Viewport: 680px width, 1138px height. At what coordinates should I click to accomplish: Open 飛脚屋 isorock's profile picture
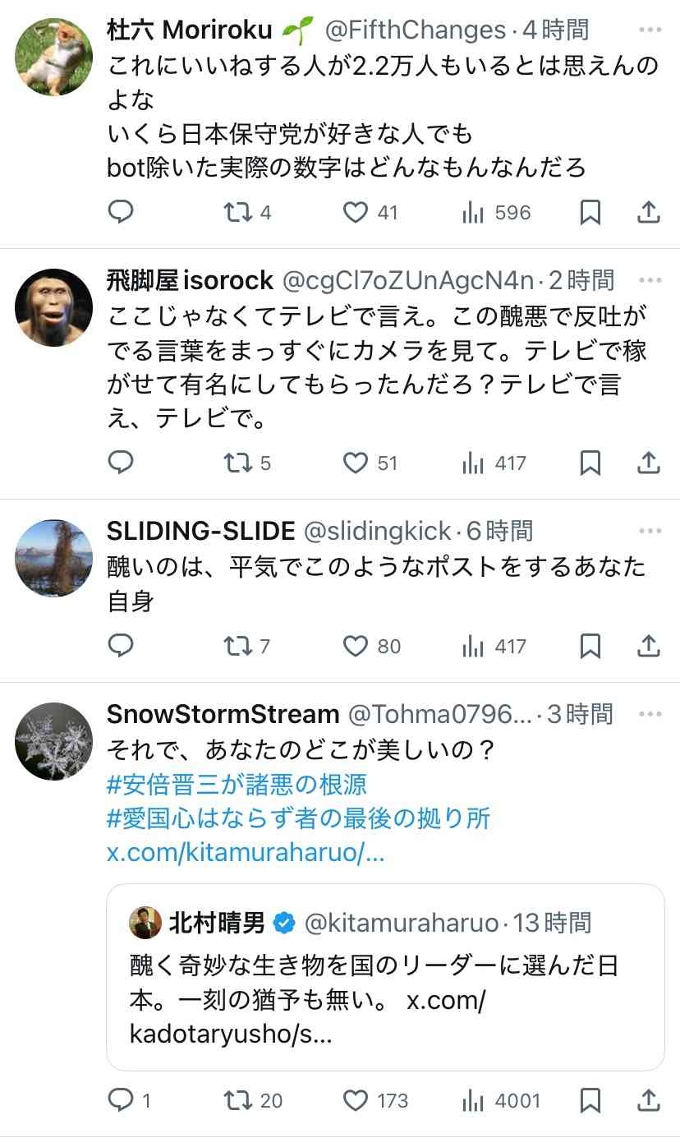(54, 307)
